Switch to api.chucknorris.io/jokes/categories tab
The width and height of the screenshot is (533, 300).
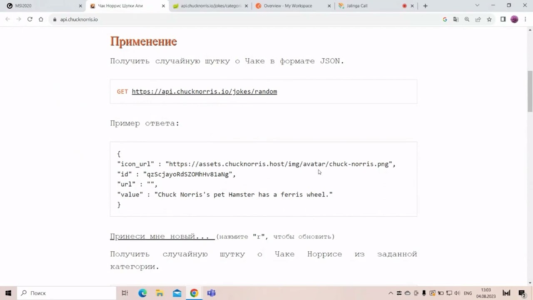(210, 6)
